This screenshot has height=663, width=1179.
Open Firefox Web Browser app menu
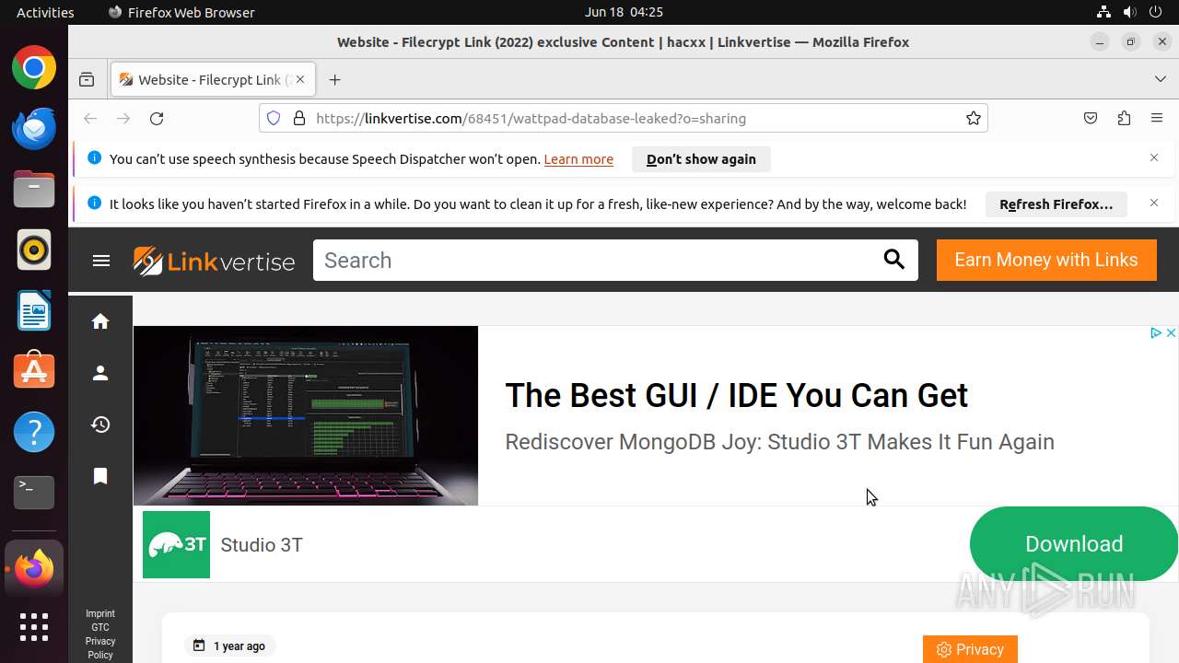[181, 12]
